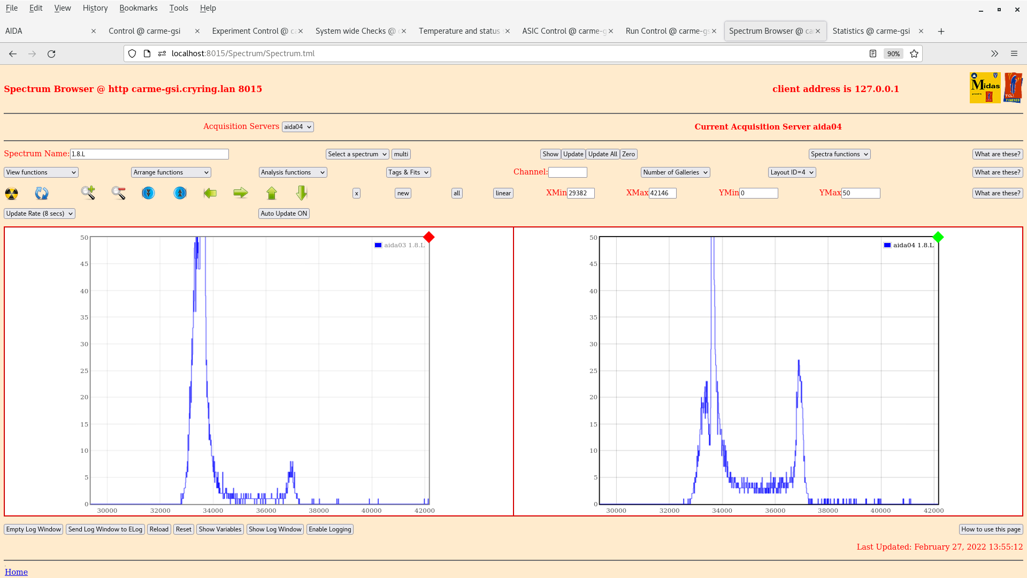Toggle the Auto Update ON button

point(284,214)
